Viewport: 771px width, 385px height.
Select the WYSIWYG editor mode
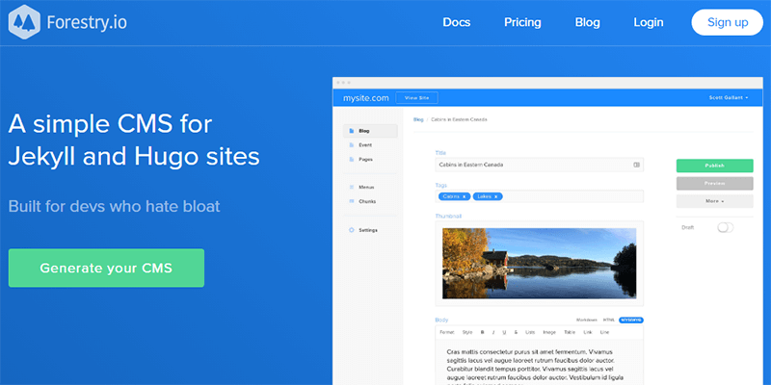631,320
